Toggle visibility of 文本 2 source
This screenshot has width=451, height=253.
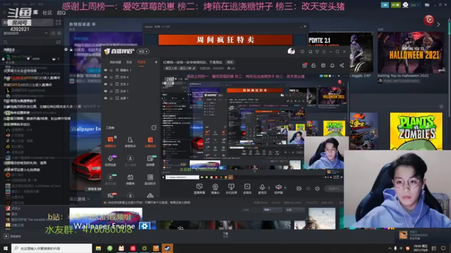click(x=105, y=84)
